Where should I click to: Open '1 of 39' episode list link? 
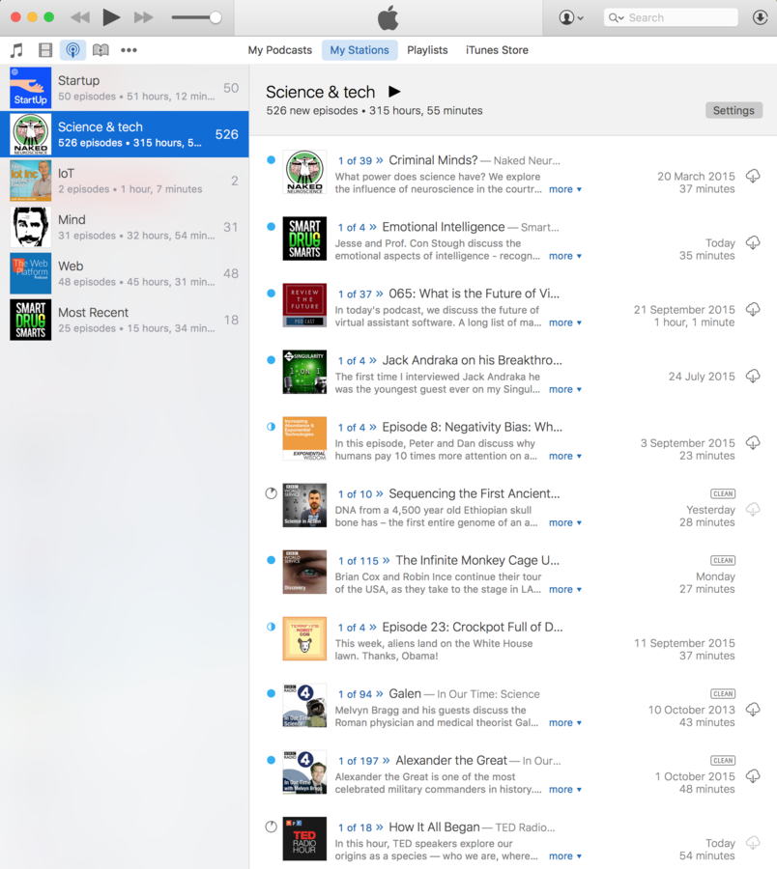coord(360,160)
